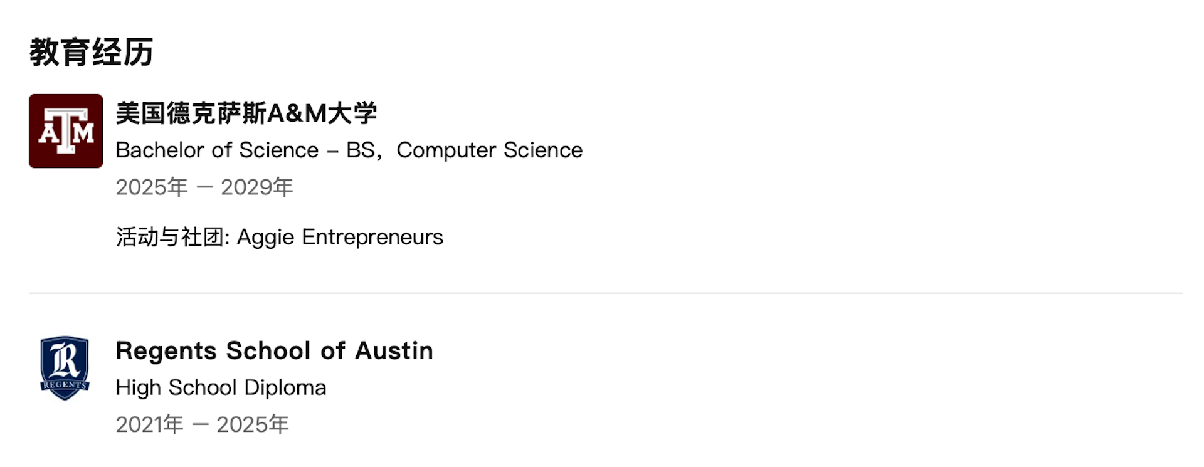This screenshot has height=467, width=1204.
Task: Click the 2025年 end year for Regents
Action: (x=253, y=424)
